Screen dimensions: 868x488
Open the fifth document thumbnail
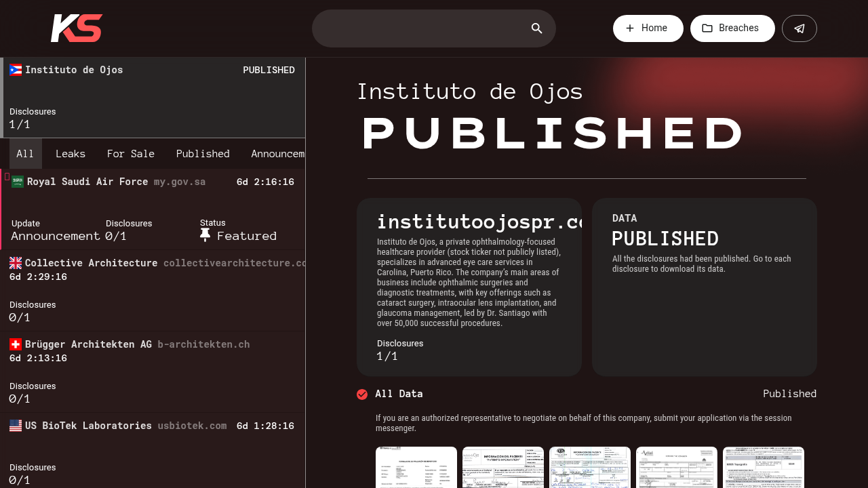click(x=764, y=467)
